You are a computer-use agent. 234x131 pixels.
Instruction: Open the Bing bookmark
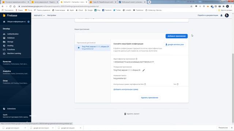(x=97, y=10)
